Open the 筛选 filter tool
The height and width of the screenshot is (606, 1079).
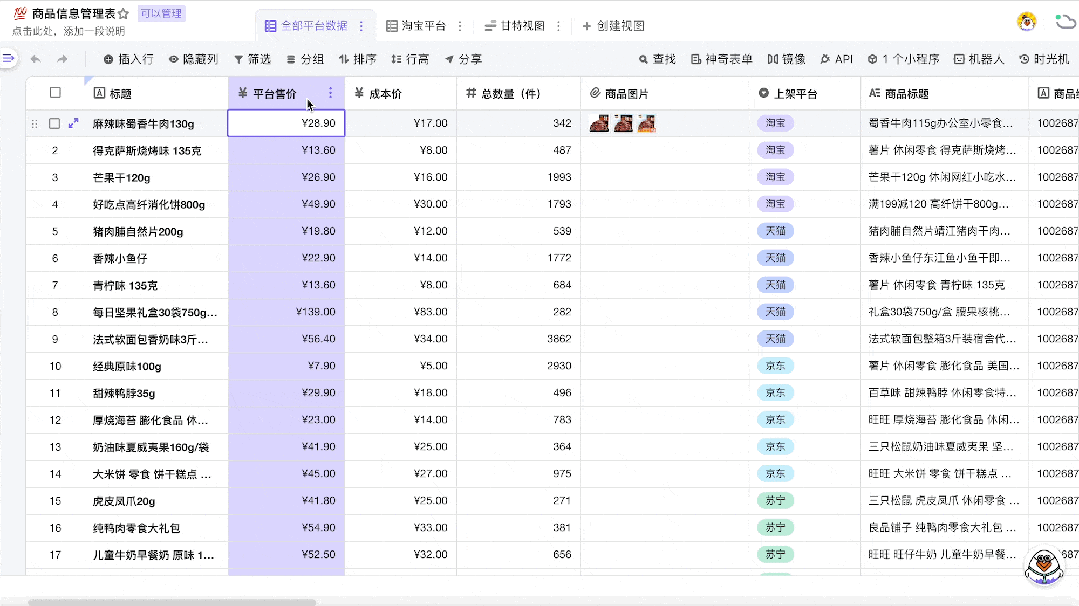[x=252, y=59]
